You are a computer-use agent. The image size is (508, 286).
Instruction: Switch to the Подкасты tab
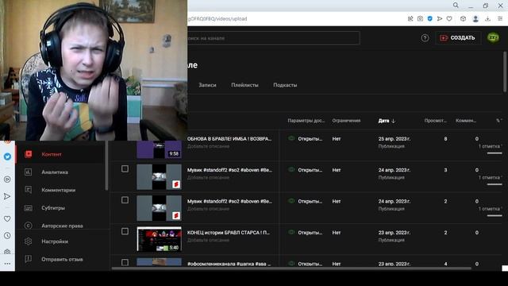tap(285, 85)
